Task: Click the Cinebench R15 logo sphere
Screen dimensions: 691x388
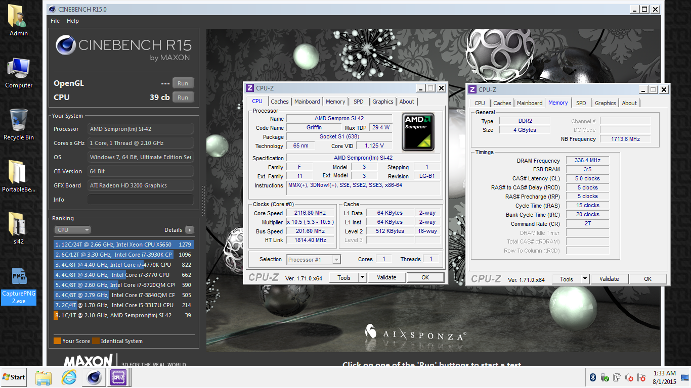Action: (x=66, y=45)
